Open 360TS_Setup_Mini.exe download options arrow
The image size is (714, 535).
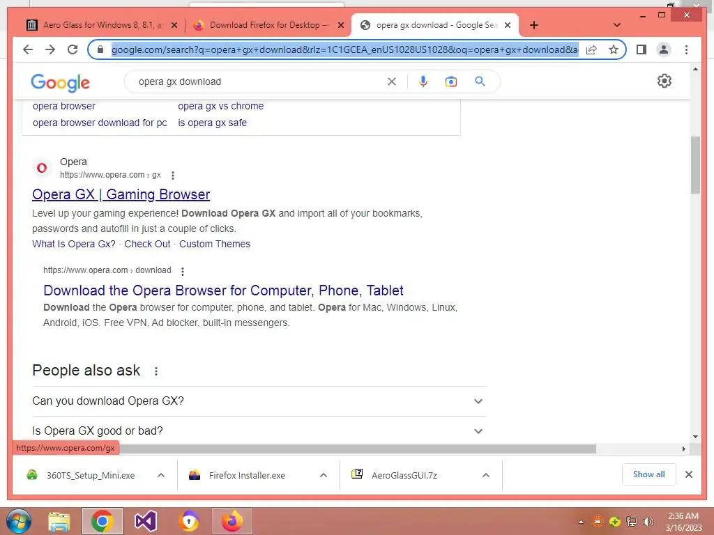tap(161, 475)
